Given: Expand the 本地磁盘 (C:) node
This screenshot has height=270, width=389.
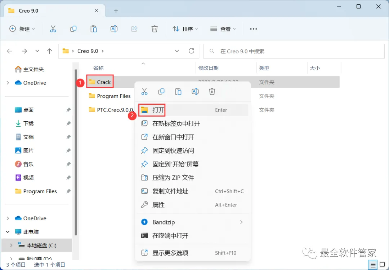Looking at the screenshot, I should click(11, 245).
